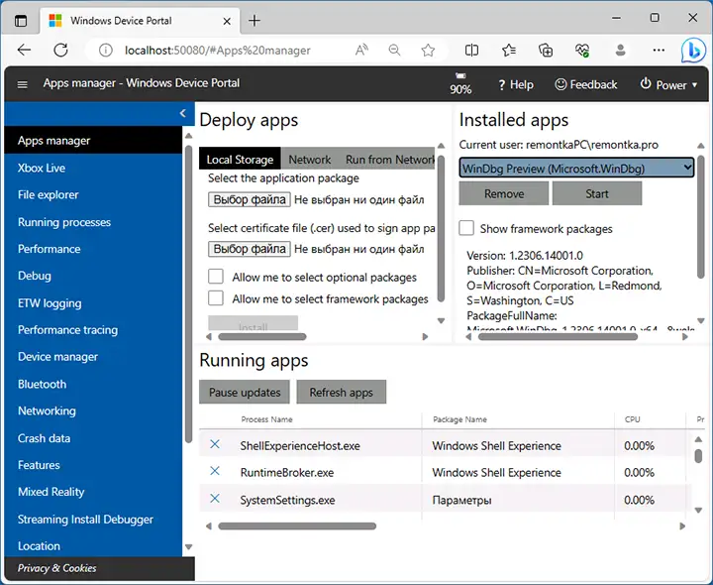This screenshot has height=585, width=713.
Task: Close ShellExperienceHost.exe with its X icon
Action: (215, 444)
